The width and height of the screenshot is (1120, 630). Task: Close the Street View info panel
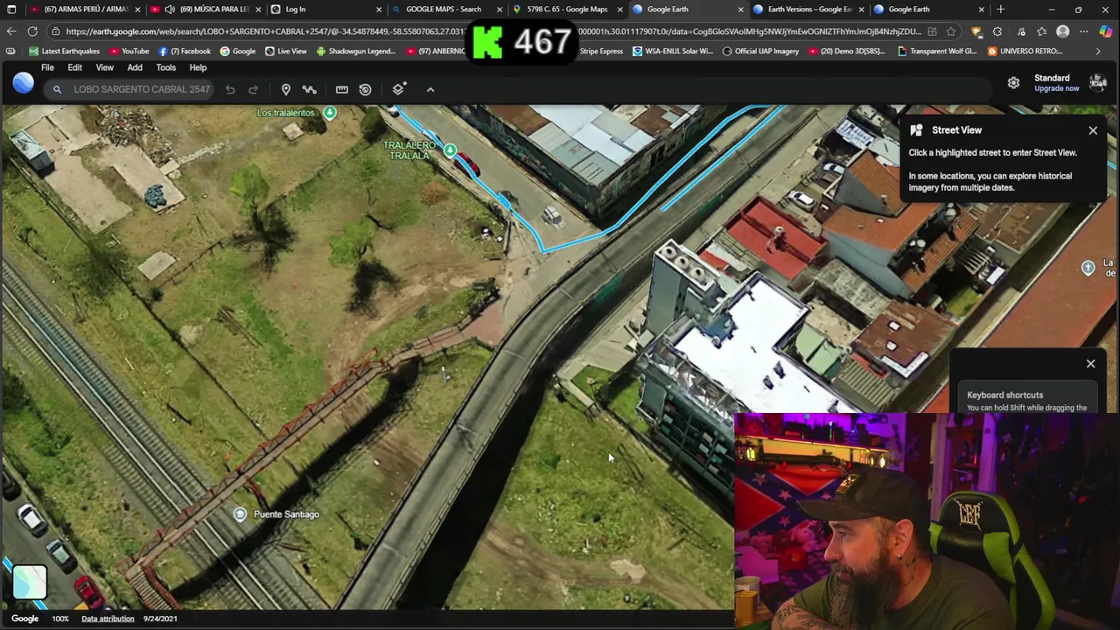pos(1093,130)
